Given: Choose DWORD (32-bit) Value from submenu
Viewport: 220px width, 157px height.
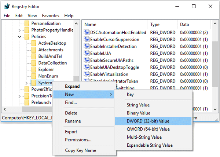Looking at the screenshot, I should [x=148, y=121].
